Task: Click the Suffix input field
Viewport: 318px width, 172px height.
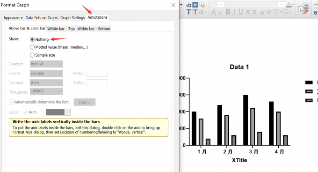Action: (x=97, y=83)
